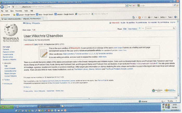Click the Print icon in command bar
182x113 pixels.
(x=149, y=17)
